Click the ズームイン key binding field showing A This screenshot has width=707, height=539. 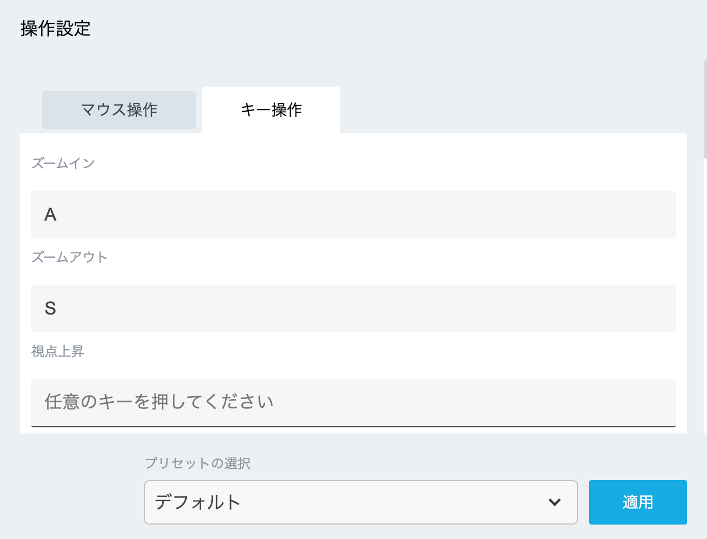[353, 214]
